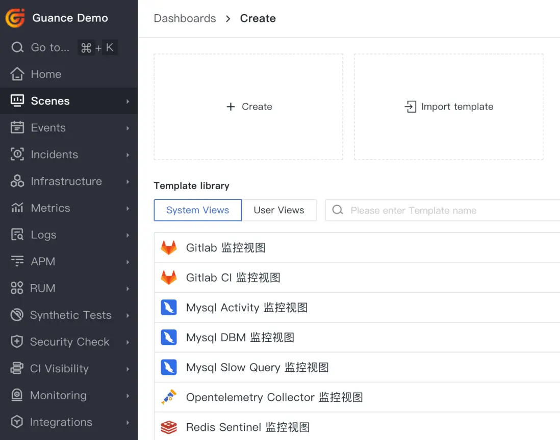Select the Mysql Slow Query 监控视图 template
This screenshot has height=440, width=560.
pos(357,367)
